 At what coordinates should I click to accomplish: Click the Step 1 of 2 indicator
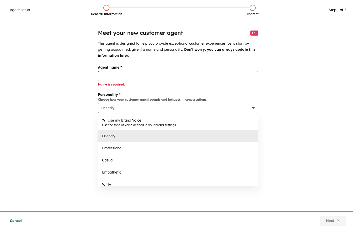point(337,10)
